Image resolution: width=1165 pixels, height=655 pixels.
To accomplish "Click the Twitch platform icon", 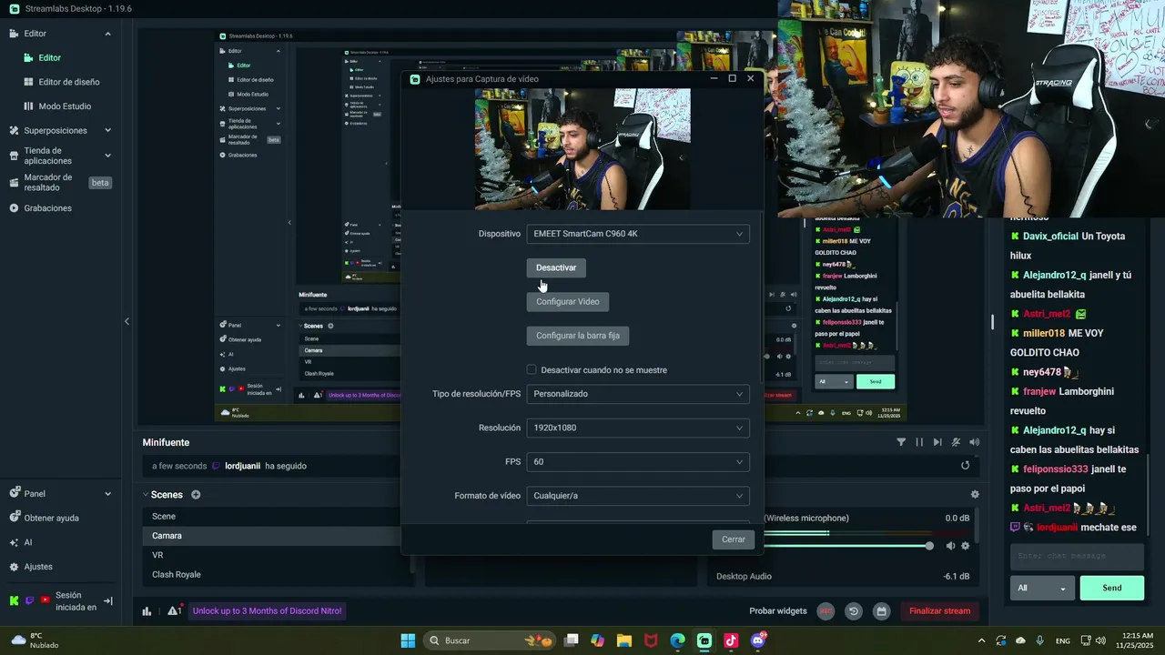I will coord(29,600).
